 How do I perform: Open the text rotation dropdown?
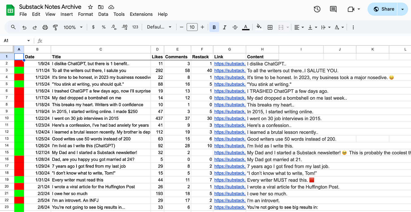339,27
